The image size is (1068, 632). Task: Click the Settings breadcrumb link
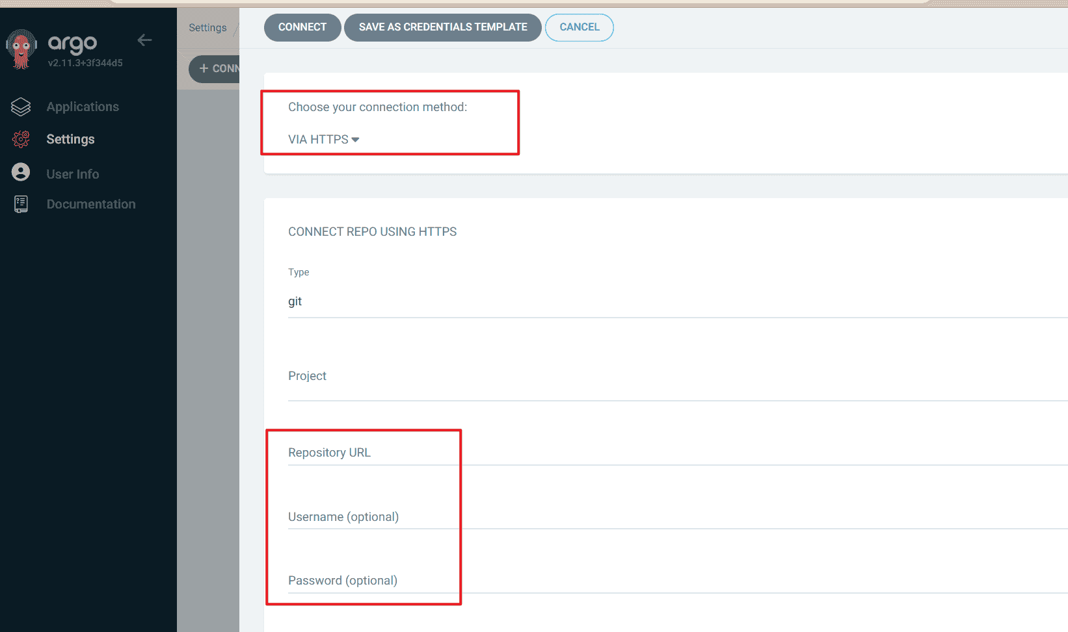coord(207,28)
